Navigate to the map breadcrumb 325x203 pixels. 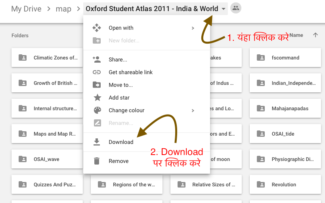point(63,9)
